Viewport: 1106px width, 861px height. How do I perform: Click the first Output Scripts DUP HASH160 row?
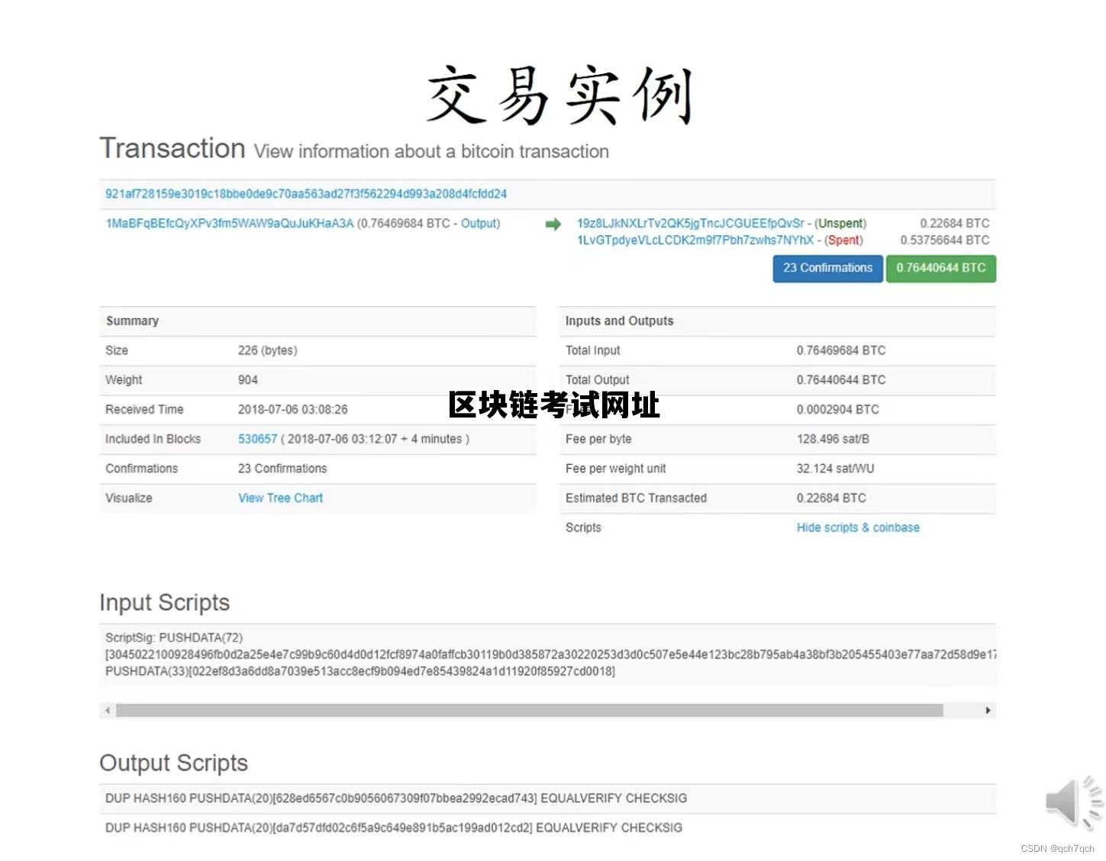pos(395,798)
